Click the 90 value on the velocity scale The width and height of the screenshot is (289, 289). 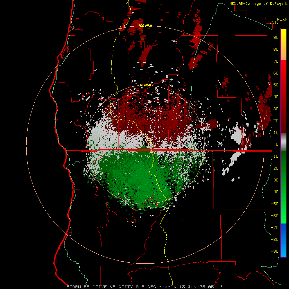coord(276,38)
